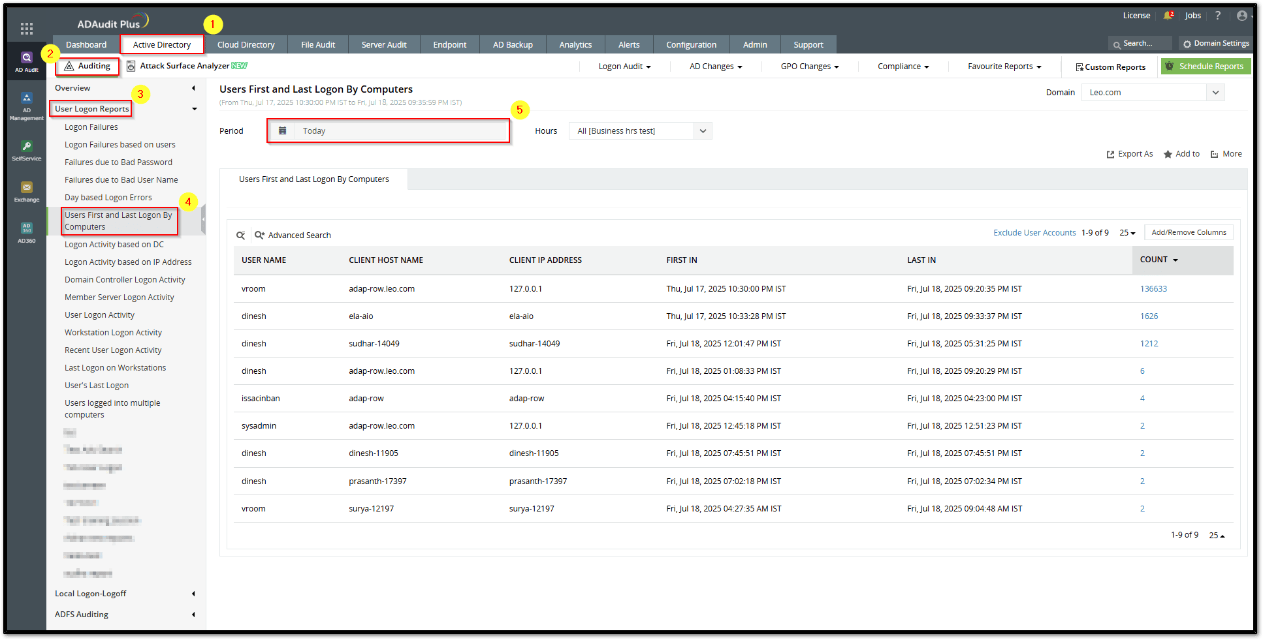Open the Exchange sidebar icon
The image size is (1263, 640).
coord(27,191)
